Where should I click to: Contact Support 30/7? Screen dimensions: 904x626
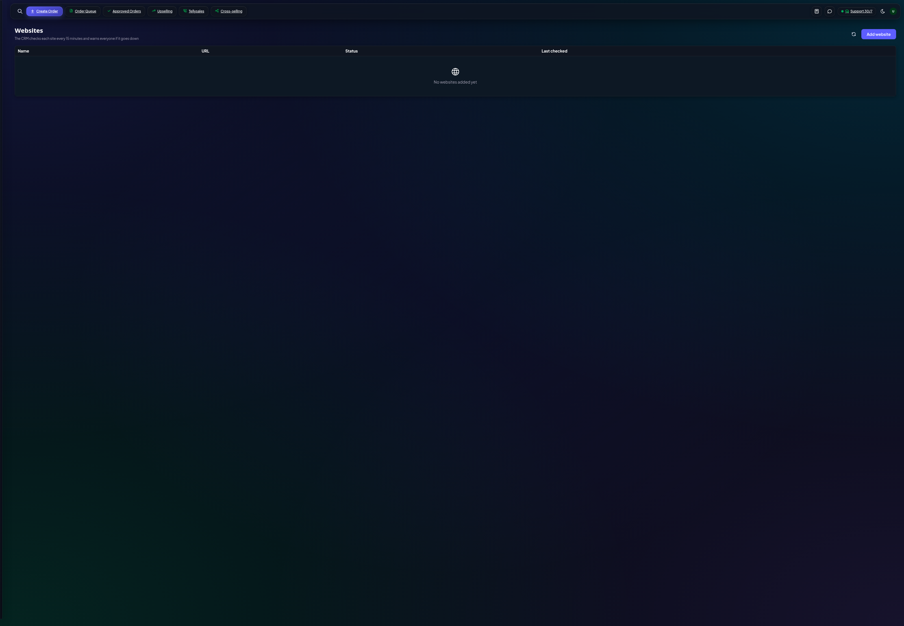pos(857,11)
